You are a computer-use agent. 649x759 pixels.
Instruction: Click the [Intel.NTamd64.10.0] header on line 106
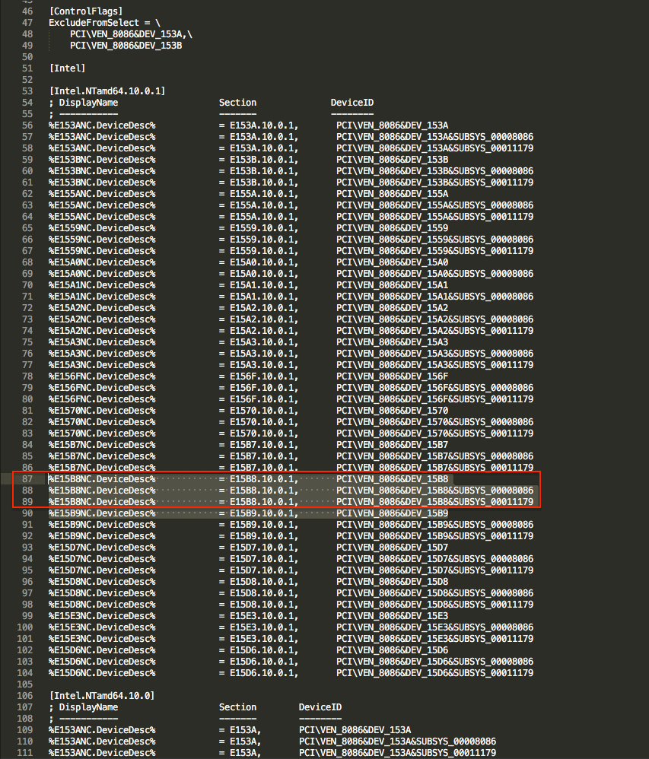pyautogui.click(x=101, y=696)
